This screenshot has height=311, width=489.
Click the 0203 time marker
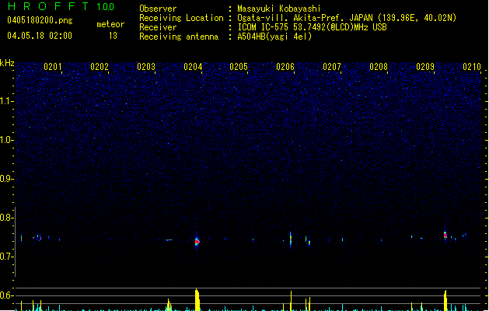coord(146,67)
